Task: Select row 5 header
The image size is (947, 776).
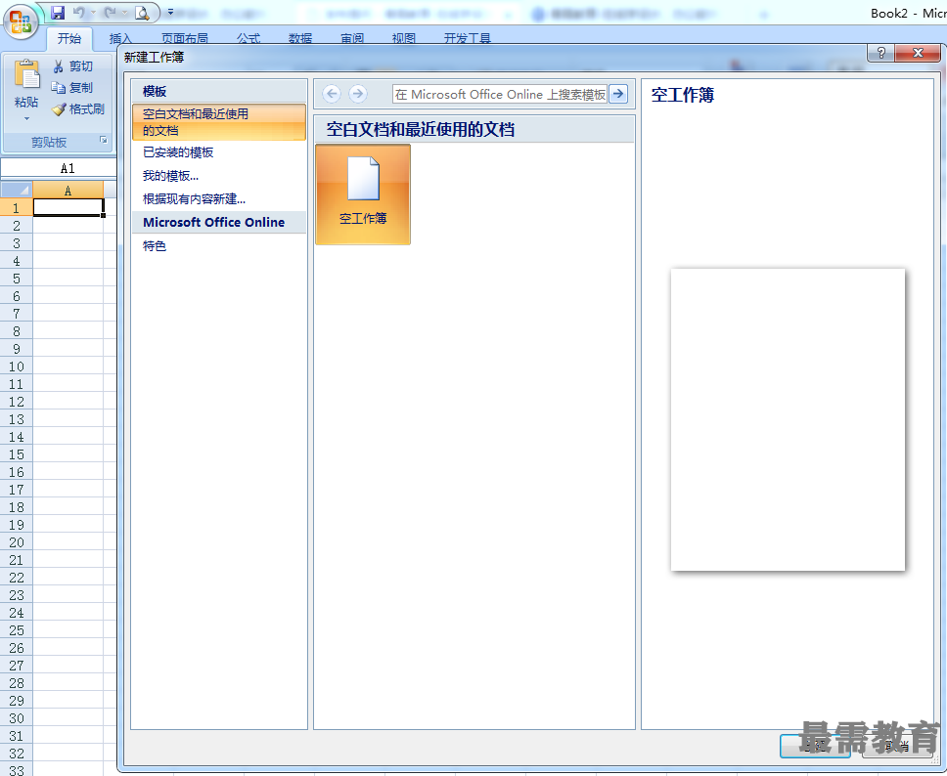Action: [17, 279]
